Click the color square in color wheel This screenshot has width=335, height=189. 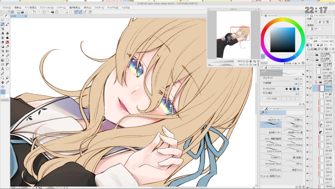[x=282, y=40]
